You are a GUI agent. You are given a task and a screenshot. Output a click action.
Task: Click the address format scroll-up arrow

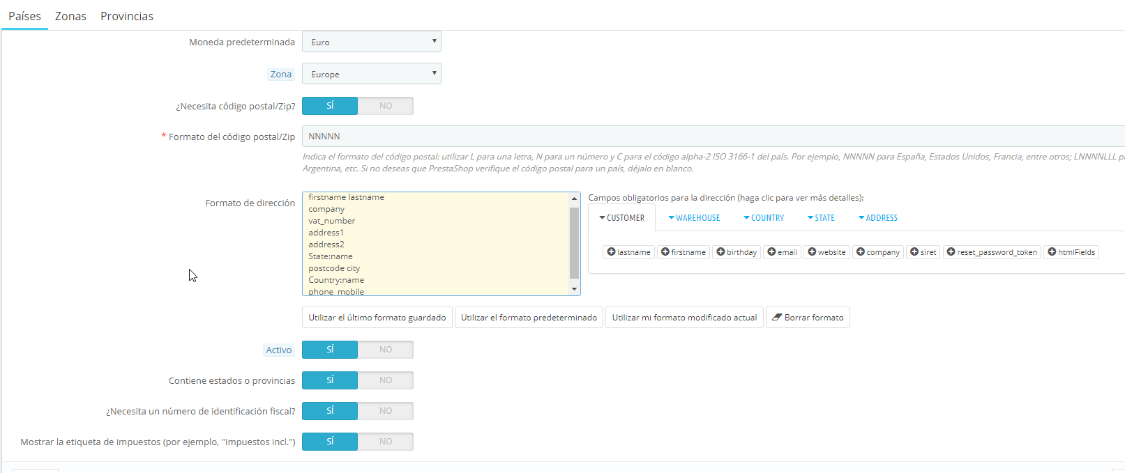(575, 199)
